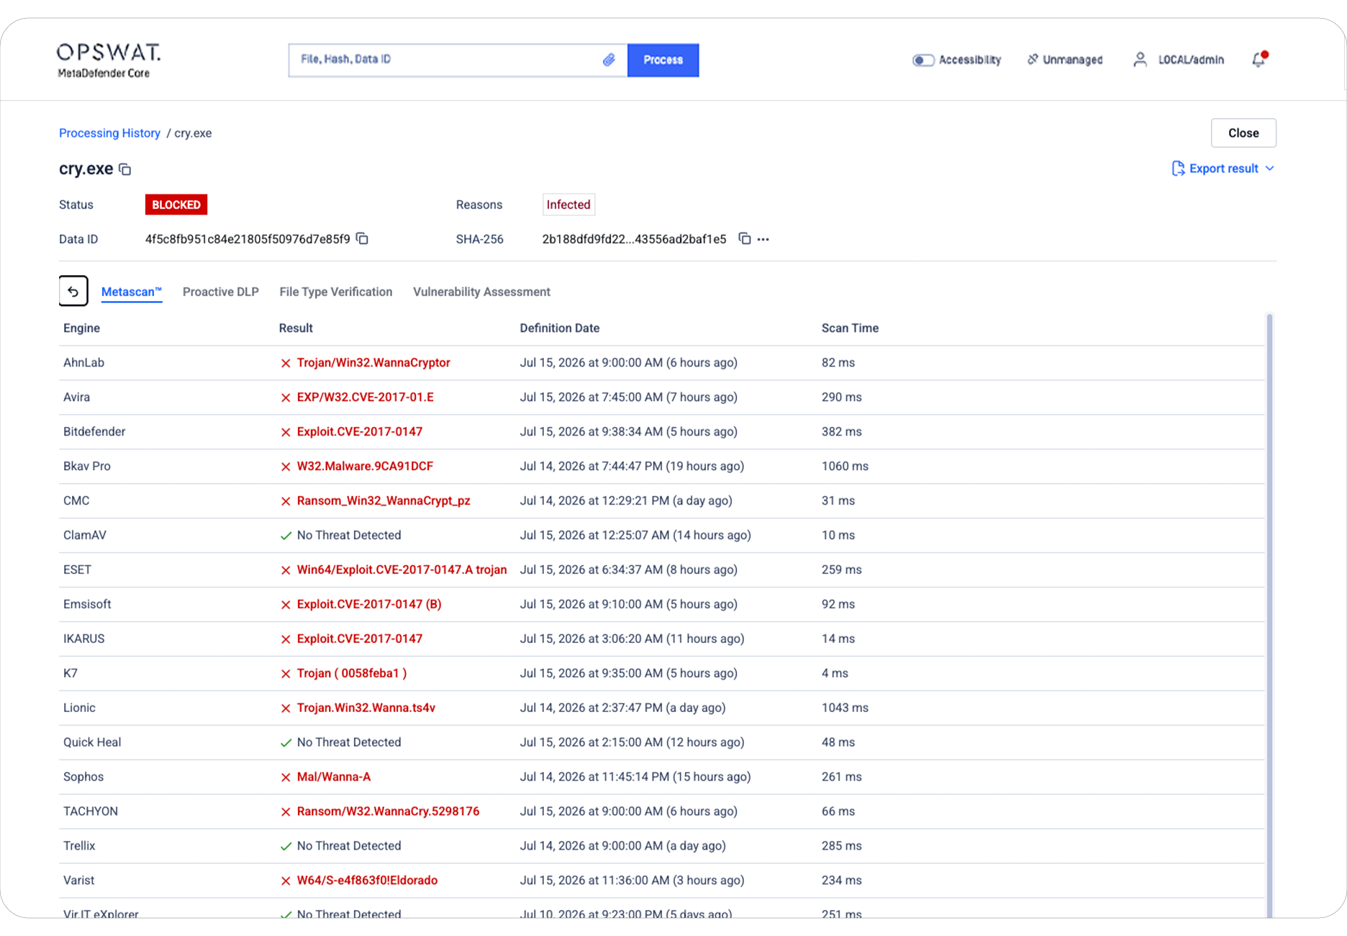The width and height of the screenshot is (1347, 936).
Task: Expand the Export result dropdown
Action: pos(1223,168)
